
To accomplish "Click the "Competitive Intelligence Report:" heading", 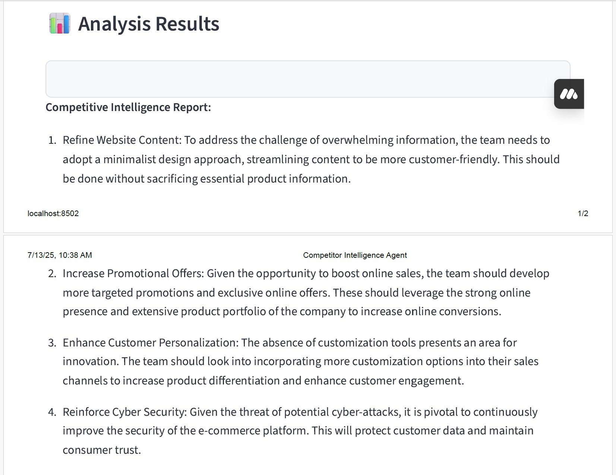I will [x=128, y=107].
